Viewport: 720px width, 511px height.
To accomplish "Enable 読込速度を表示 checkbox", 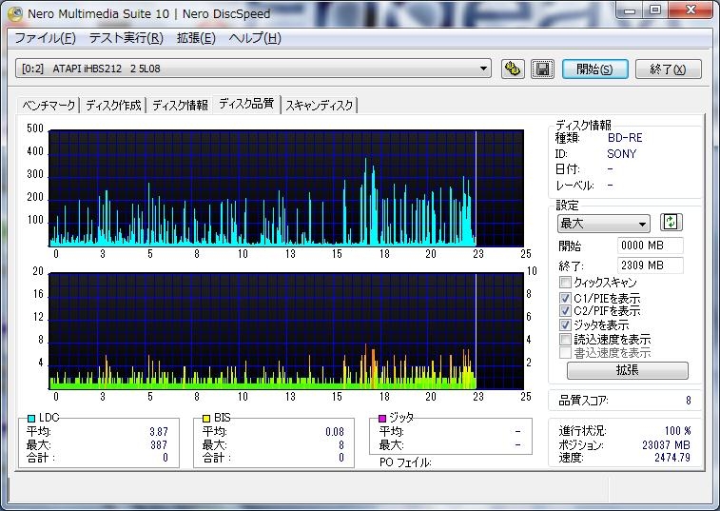I will pyautogui.click(x=565, y=339).
